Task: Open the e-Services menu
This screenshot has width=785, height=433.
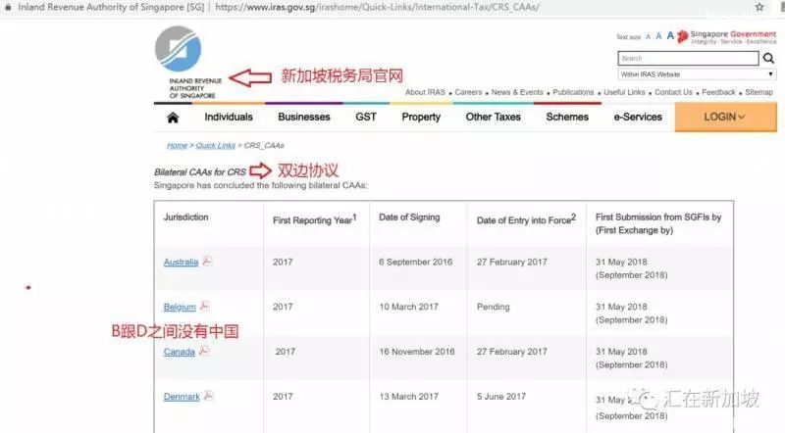Action: tap(638, 117)
